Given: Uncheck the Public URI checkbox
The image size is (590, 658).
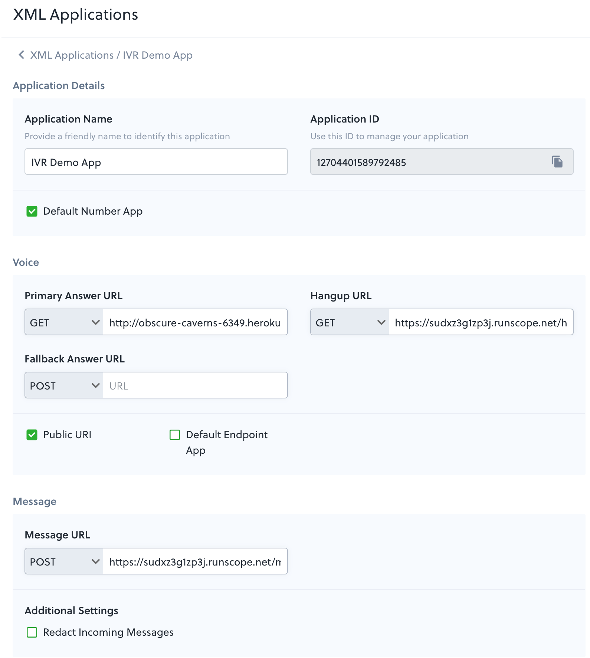Looking at the screenshot, I should pyautogui.click(x=32, y=435).
